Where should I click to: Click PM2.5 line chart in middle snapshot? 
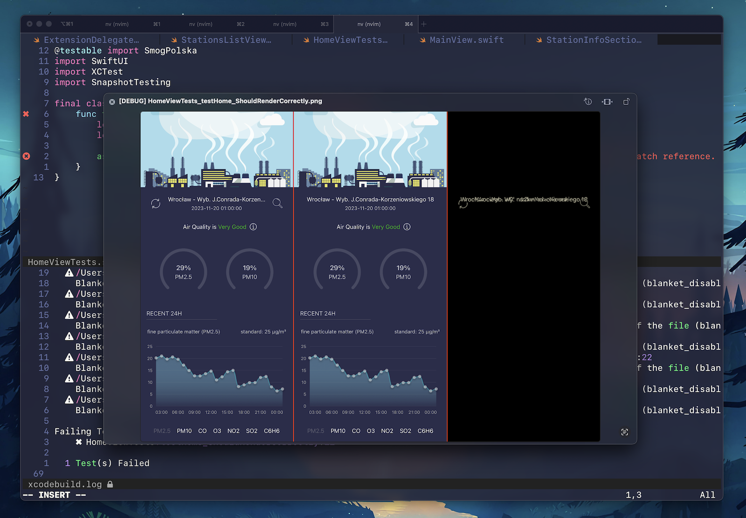pos(370,380)
